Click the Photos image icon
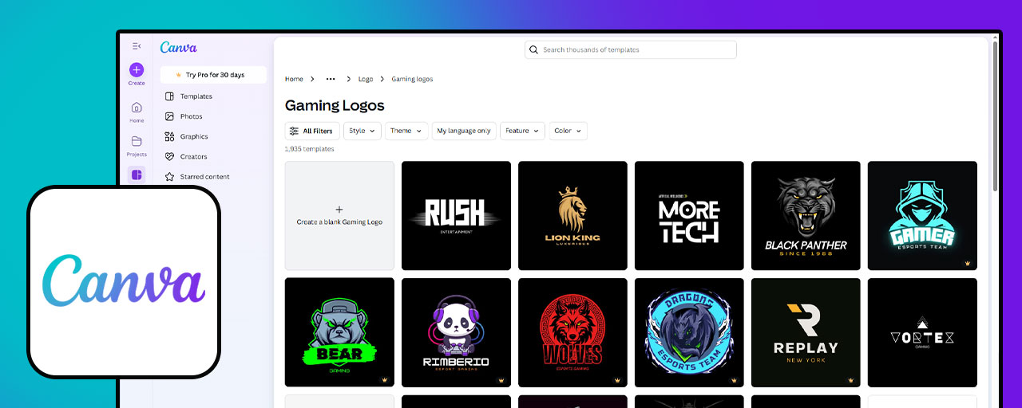1022x408 pixels. tap(169, 116)
